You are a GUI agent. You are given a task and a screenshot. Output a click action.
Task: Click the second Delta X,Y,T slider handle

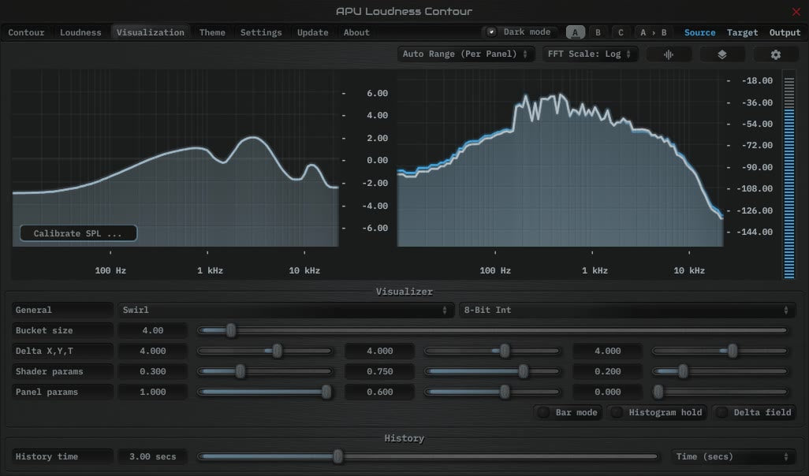[x=505, y=351]
